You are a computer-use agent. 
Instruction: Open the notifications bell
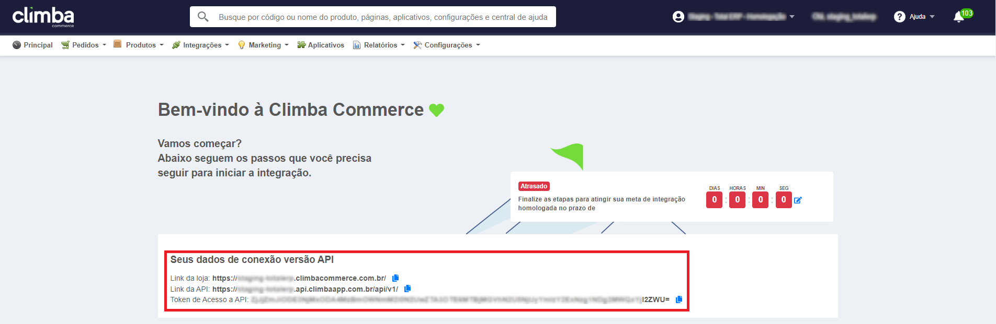(959, 17)
